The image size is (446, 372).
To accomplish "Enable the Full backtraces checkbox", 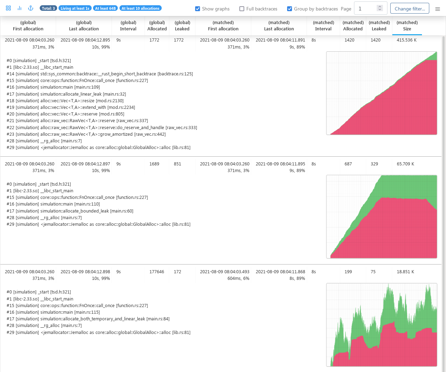I will [x=242, y=9].
